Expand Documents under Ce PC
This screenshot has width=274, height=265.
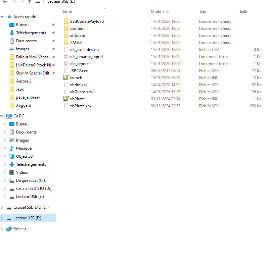5,132
